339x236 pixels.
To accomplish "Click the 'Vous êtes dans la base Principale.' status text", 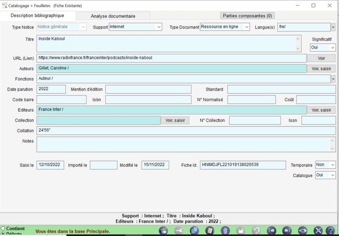I will tap(73, 231).
